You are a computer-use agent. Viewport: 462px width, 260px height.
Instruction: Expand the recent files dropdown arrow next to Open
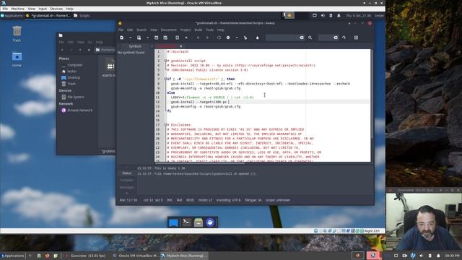point(147,38)
